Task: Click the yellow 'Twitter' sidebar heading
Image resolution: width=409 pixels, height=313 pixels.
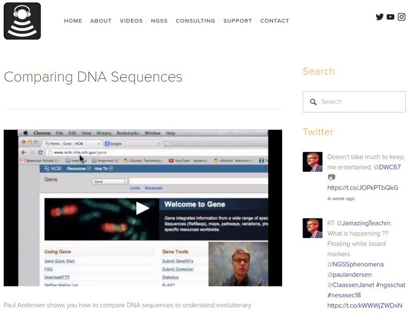Action: (318, 132)
